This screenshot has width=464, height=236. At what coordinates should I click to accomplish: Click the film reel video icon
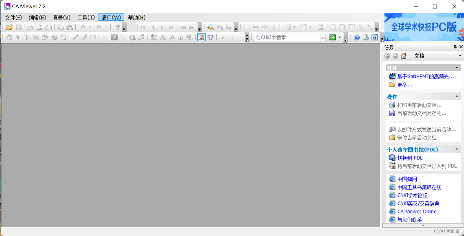coord(132,37)
